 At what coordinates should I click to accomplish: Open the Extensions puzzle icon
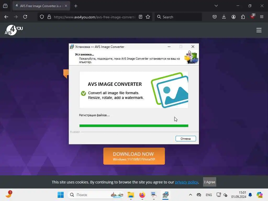pos(243,17)
